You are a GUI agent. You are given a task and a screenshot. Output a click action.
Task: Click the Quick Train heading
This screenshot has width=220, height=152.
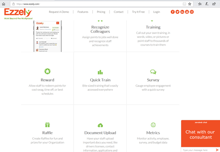tap(100, 80)
